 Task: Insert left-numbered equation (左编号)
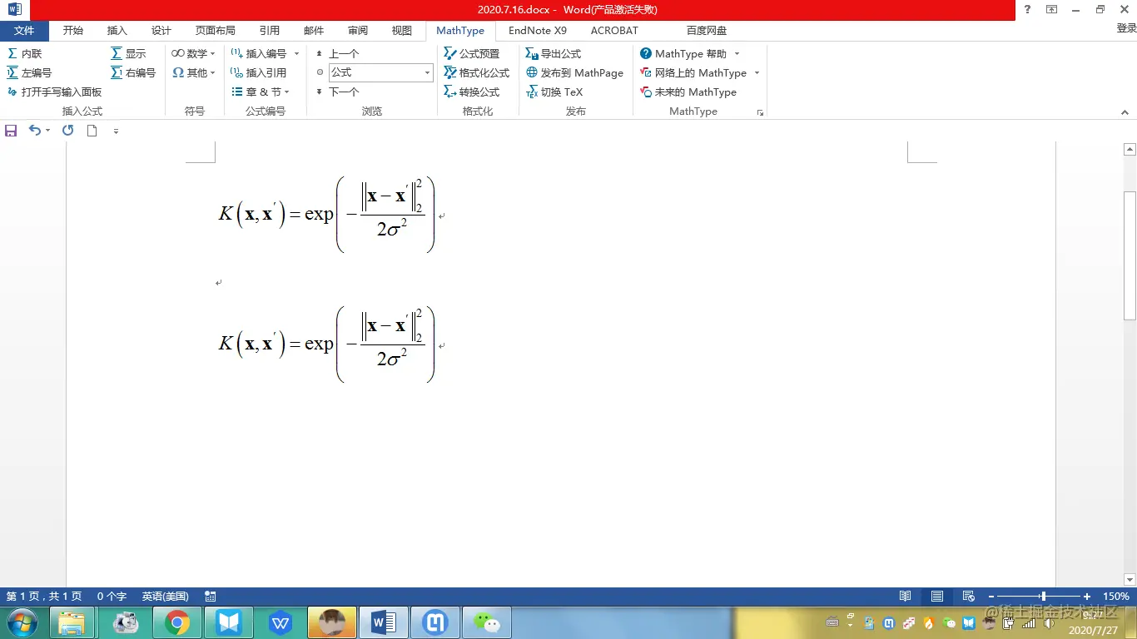coord(29,73)
